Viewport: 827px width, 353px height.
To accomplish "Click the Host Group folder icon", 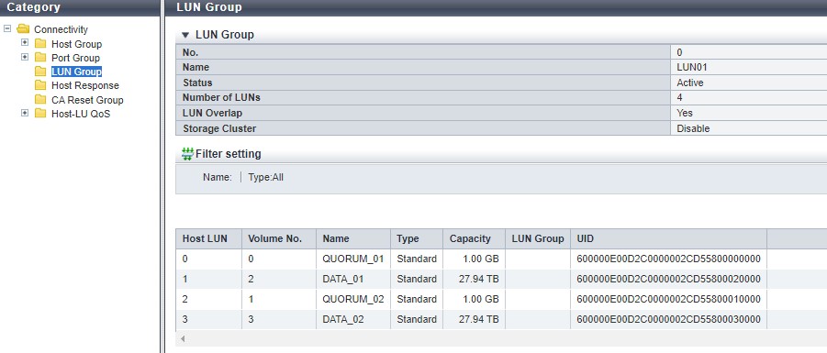I will 40,44.
